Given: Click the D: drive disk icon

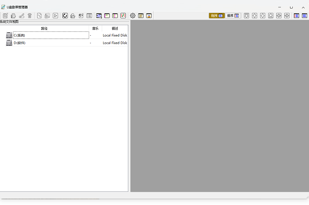Looking at the screenshot, I should 9,43.
